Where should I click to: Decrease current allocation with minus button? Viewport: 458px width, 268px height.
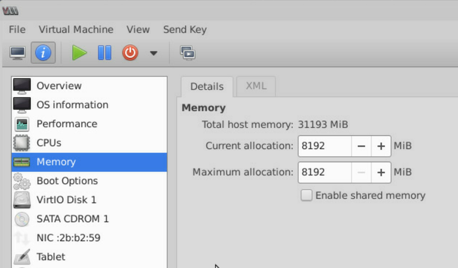361,146
